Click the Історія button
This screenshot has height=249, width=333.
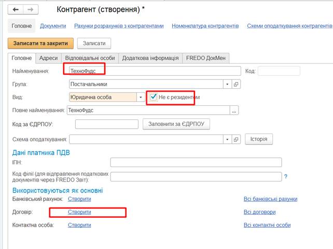click(x=259, y=140)
